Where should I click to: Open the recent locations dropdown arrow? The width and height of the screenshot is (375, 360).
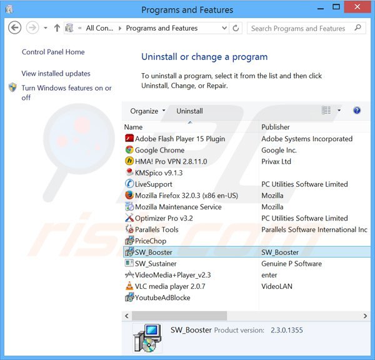[46, 28]
